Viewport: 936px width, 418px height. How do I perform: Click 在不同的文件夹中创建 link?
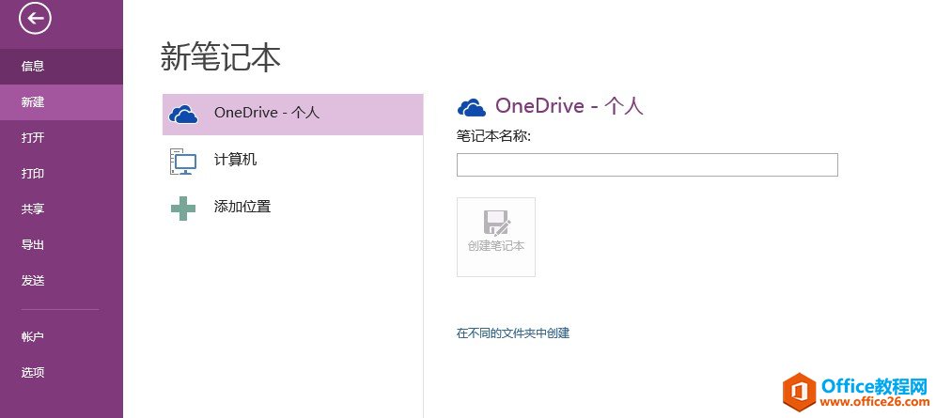click(x=513, y=333)
